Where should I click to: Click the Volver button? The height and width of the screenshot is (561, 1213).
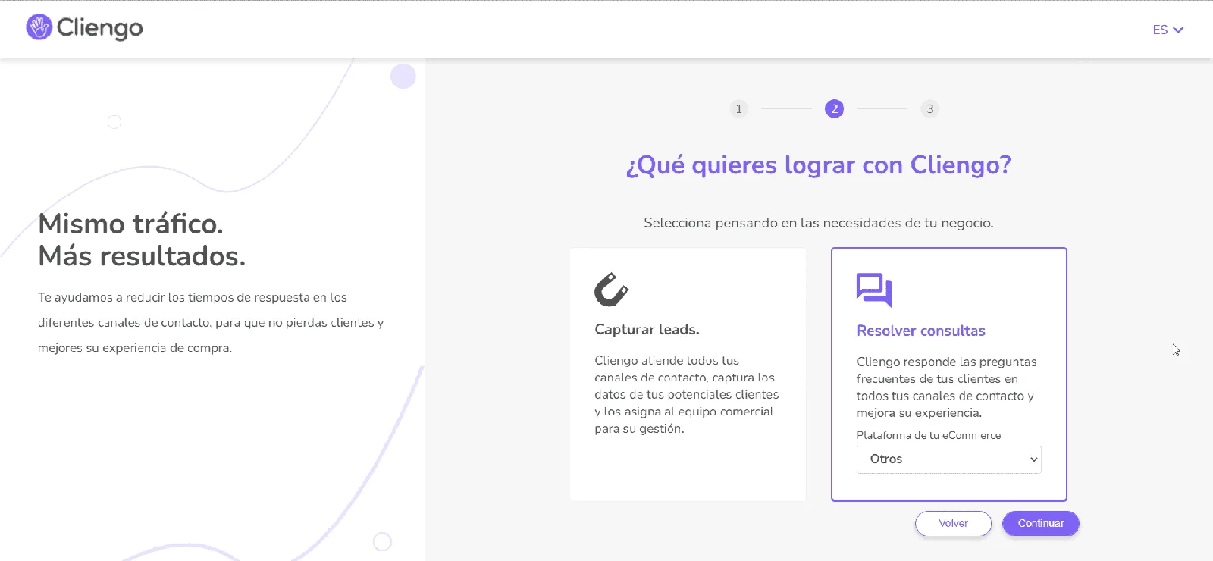coord(953,523)
